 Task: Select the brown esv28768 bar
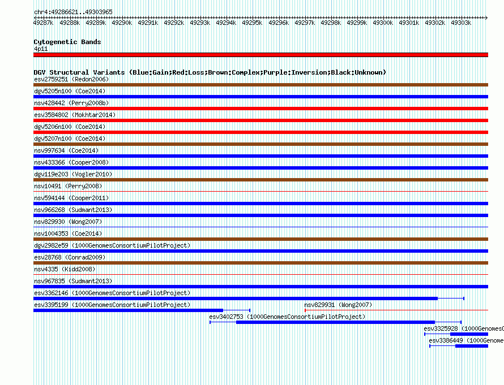click(260, 263)
